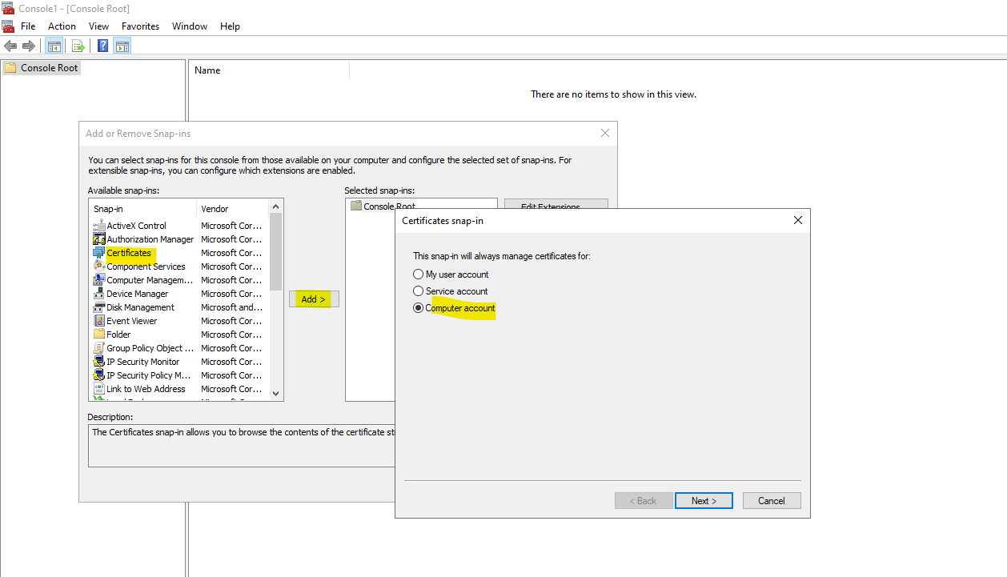Select the IP Security Monitor entry
The height and width of the screenshot is (577, 1007).
(143, 362)
